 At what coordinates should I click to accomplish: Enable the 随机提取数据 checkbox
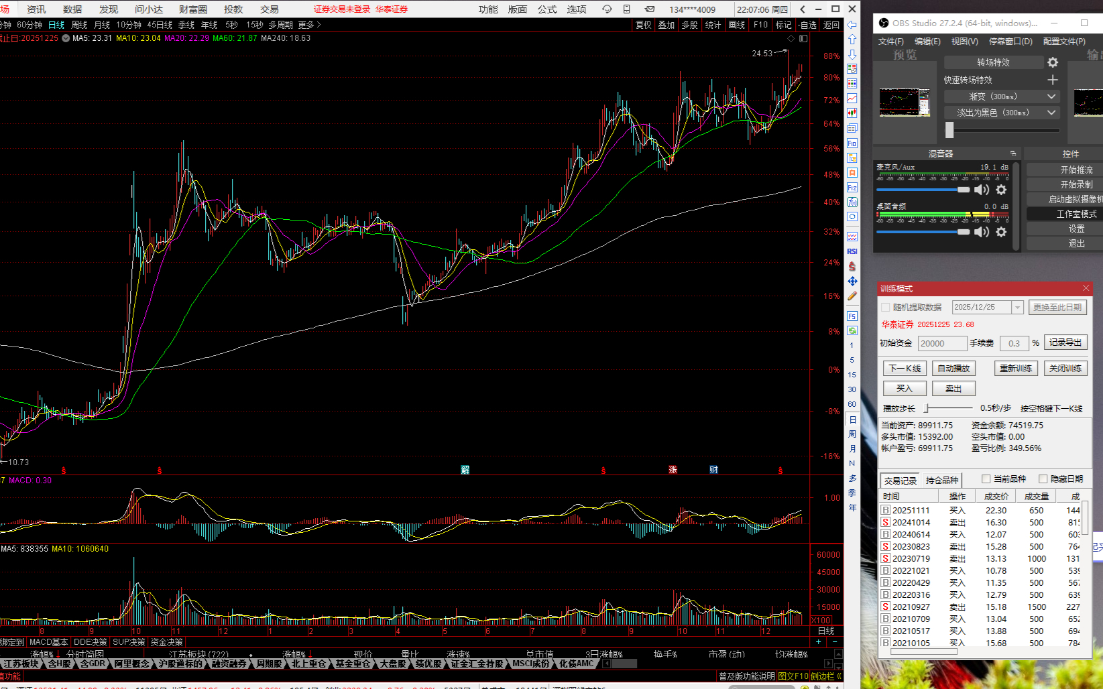click(886, 308)
